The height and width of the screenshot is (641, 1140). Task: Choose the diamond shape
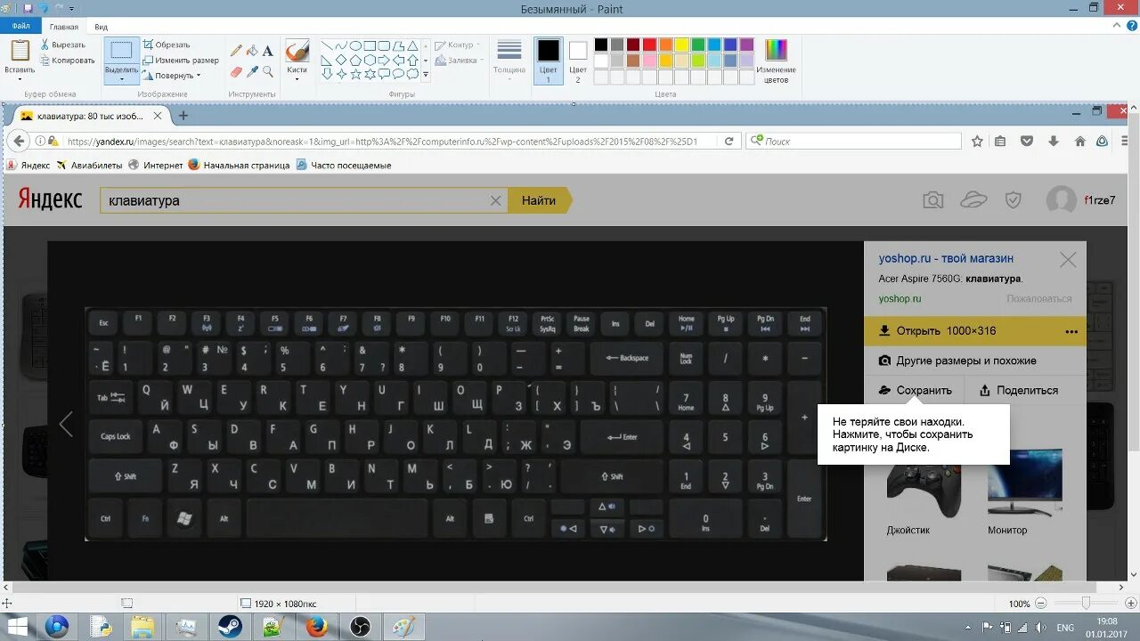pos(341,60)
